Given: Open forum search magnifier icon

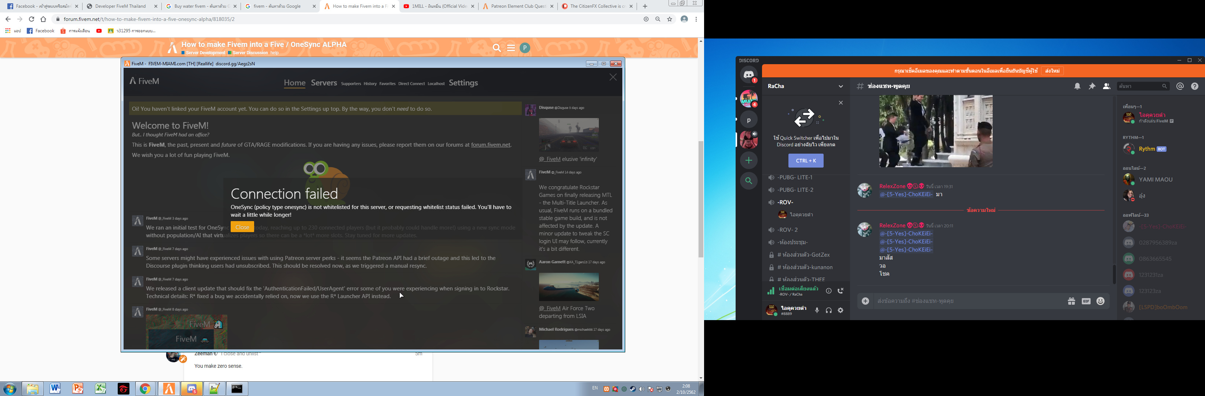Looking at the screenshot, I should (497, 48).
